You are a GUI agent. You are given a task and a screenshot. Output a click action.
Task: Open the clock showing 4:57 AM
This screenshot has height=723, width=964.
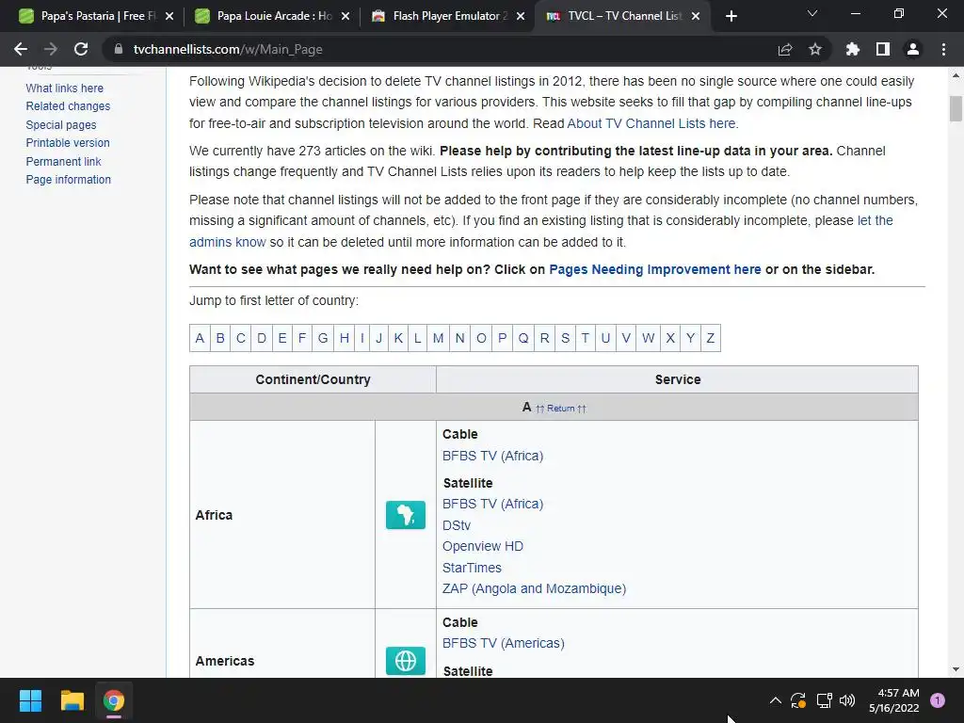click(894, 700)
